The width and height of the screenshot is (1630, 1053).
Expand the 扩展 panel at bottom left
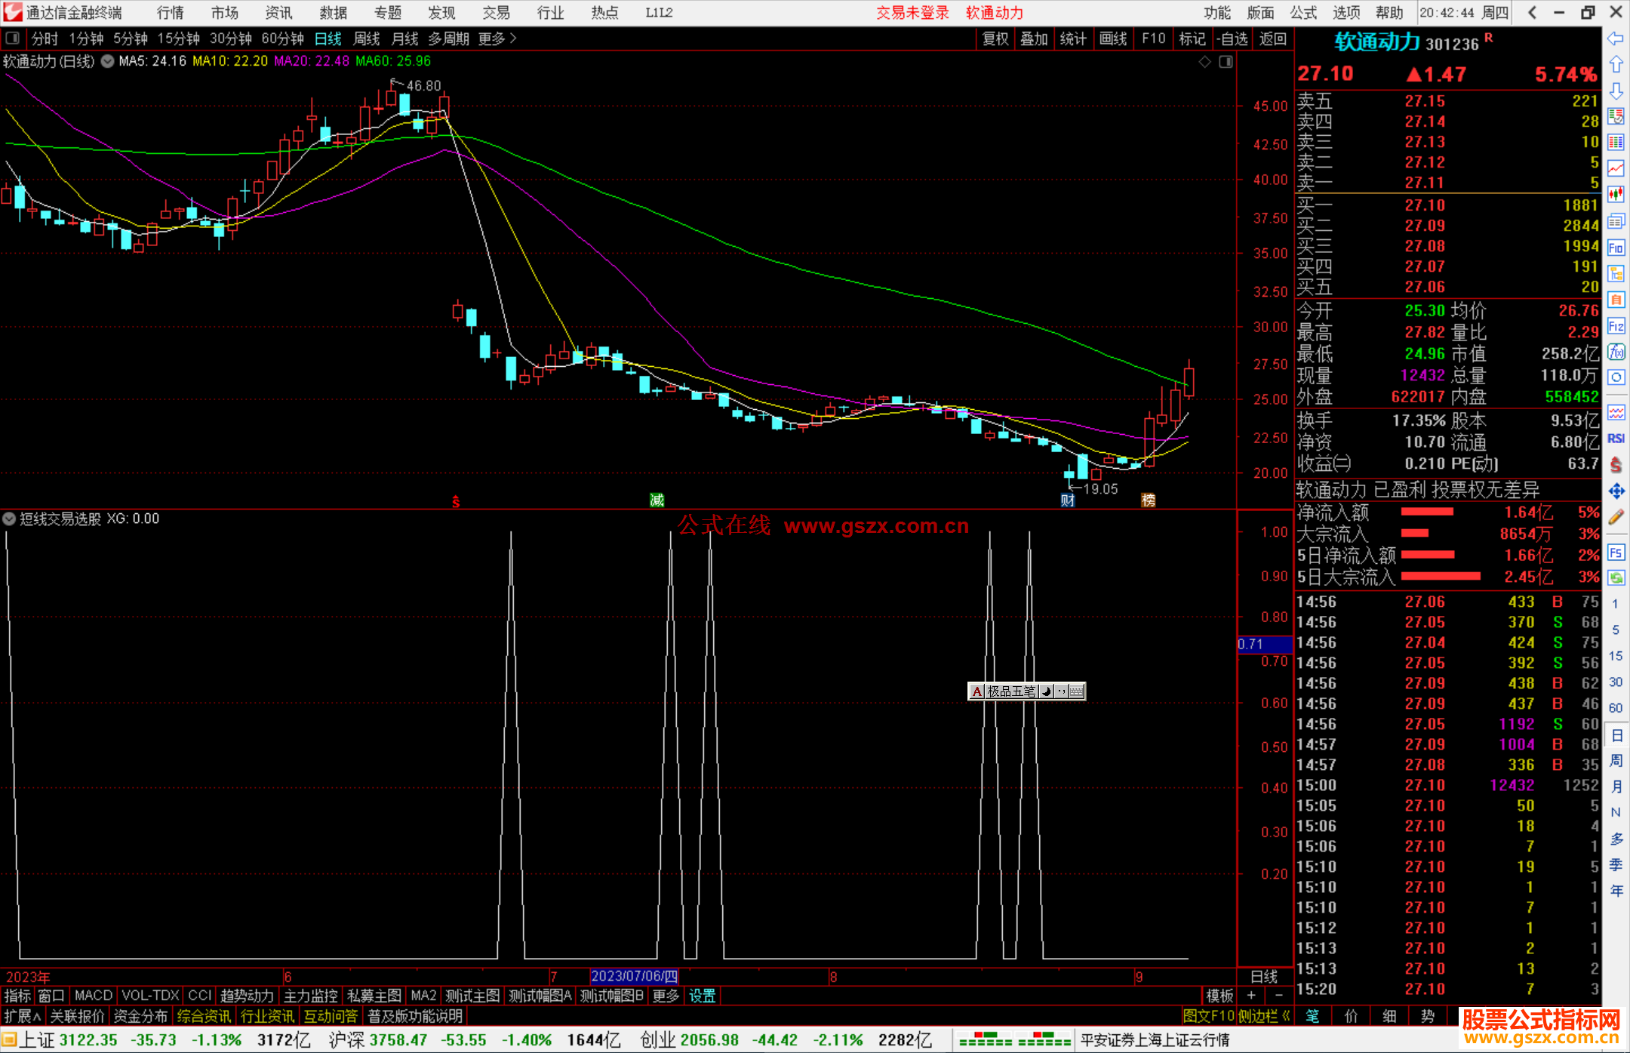(23, 1016)
